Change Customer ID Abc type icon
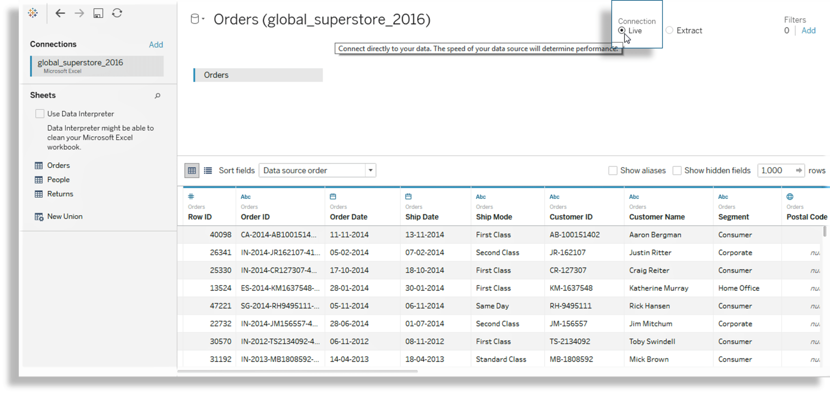Screen dimensions: 830x394 coord(554,197)
